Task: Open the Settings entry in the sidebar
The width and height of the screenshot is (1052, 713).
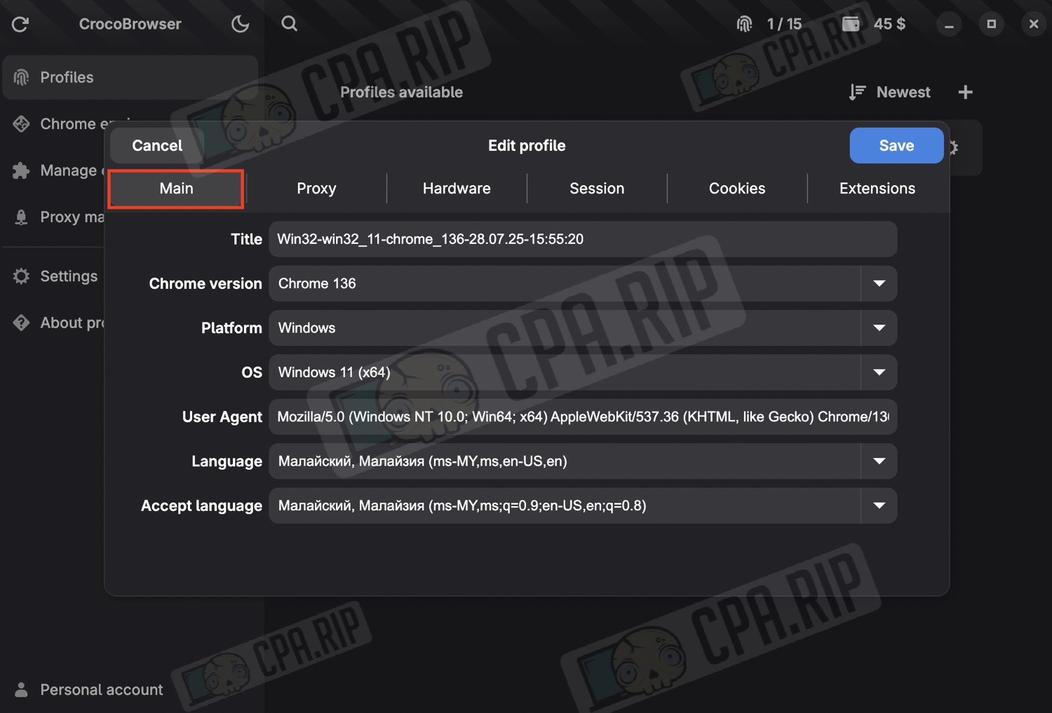Action: 55,276
